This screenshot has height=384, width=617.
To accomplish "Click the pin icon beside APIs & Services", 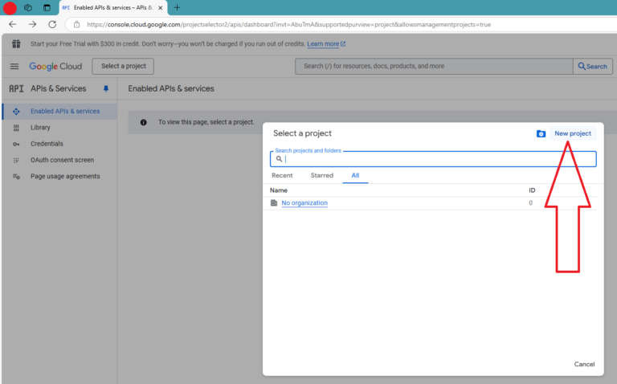I will pyautogui.click(x=105, y=88).
